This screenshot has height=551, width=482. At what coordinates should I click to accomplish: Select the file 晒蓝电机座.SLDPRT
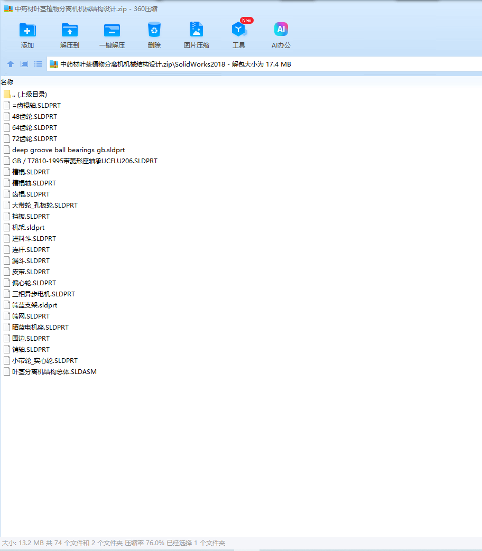click(x=40, y=327)
